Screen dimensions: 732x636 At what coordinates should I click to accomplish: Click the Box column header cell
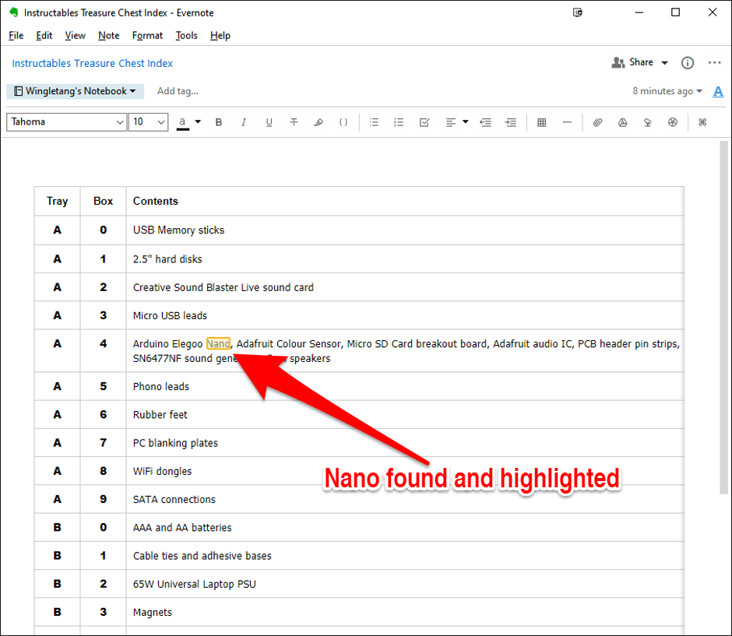point(103,201)
